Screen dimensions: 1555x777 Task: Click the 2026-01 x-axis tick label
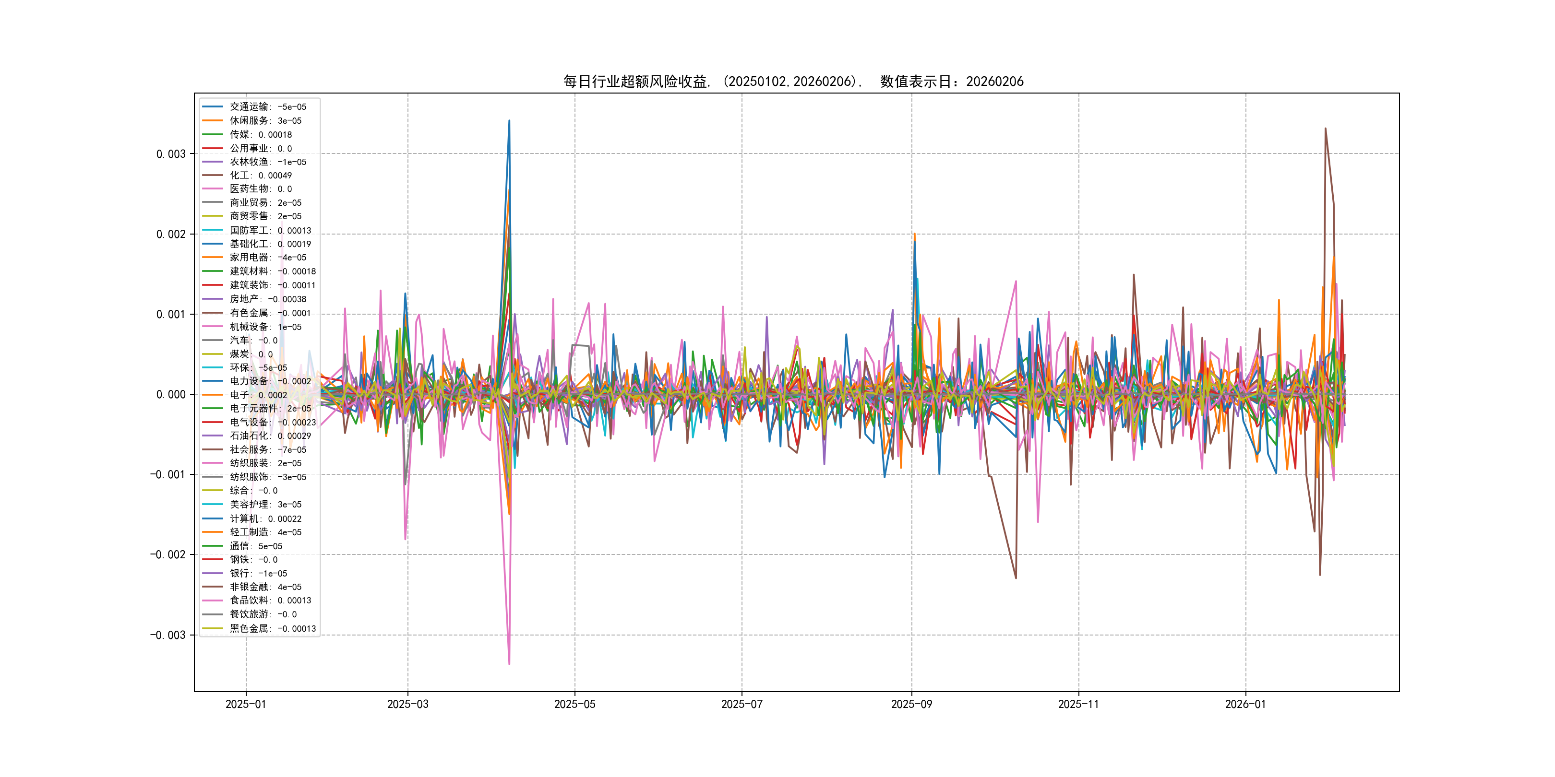1245,704
